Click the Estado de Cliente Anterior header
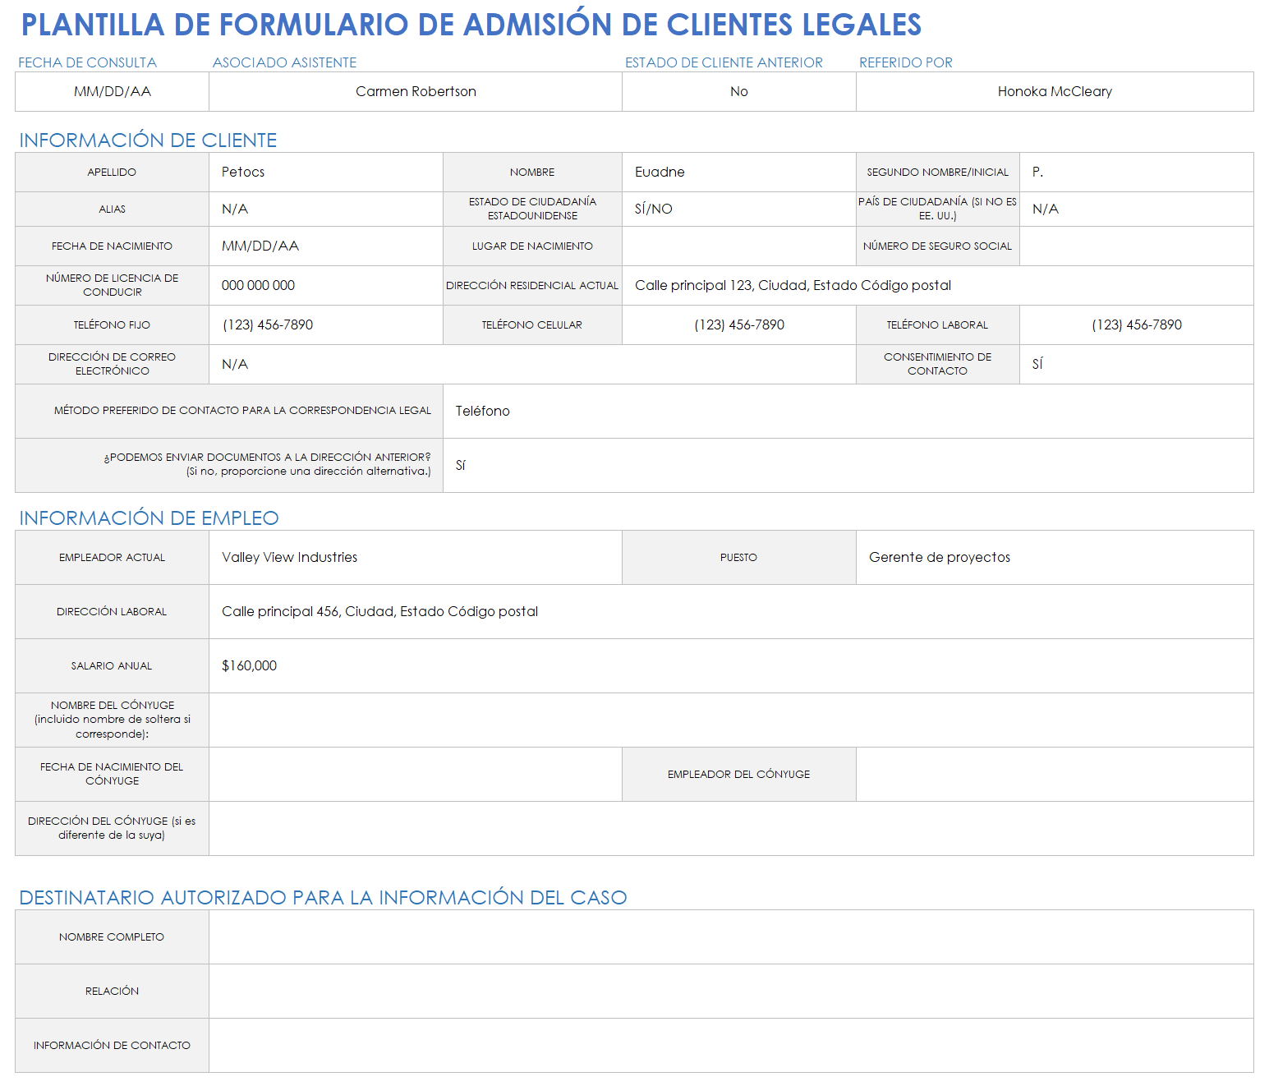Image resolution: width=1269 pixels, height=1086 pixels. tap(724, 62)
